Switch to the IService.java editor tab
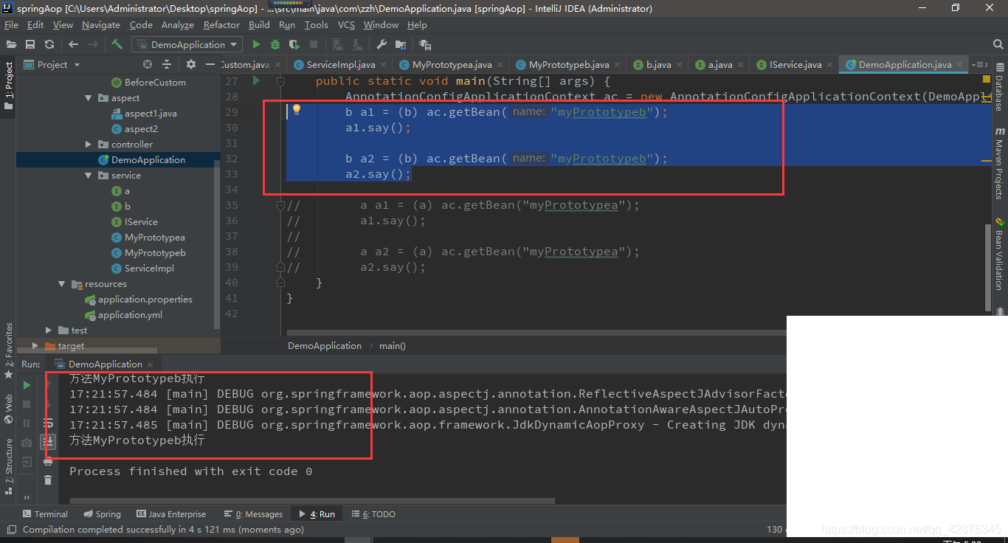Viewport: 1008px width, 543px height. pos(795,64)
